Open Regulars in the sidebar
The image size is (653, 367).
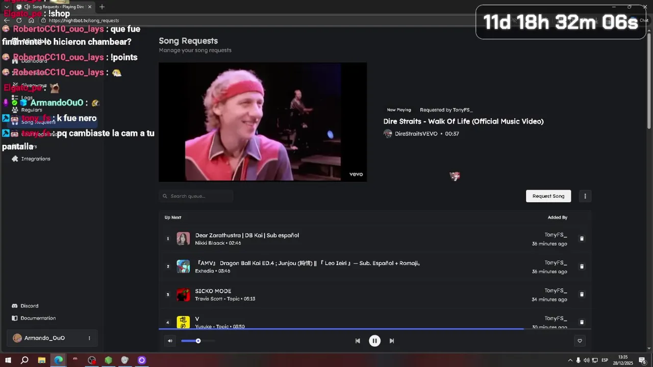tap(32, 110)
